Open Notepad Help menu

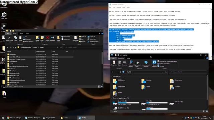[x=128, y=7]
